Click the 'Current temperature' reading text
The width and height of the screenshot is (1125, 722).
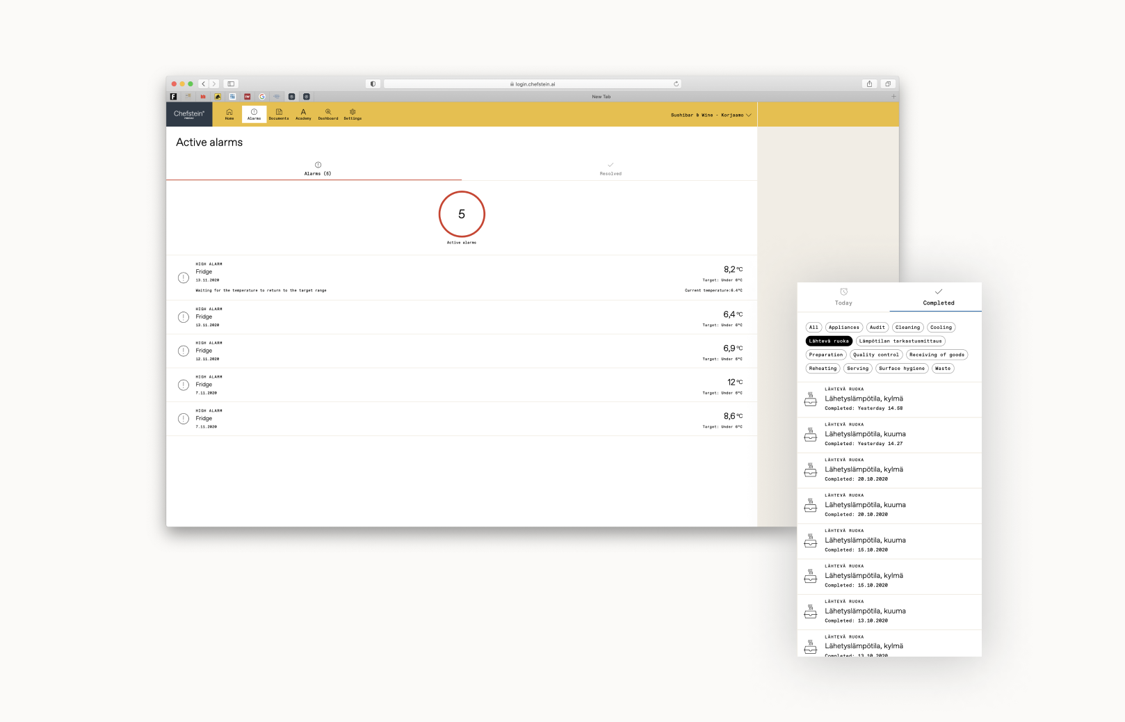click(x=713, y=291)
